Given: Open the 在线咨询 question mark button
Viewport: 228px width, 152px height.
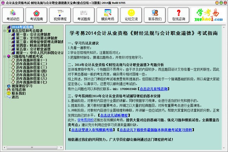Looking at the screenshot, I should (x=179, y=15).
